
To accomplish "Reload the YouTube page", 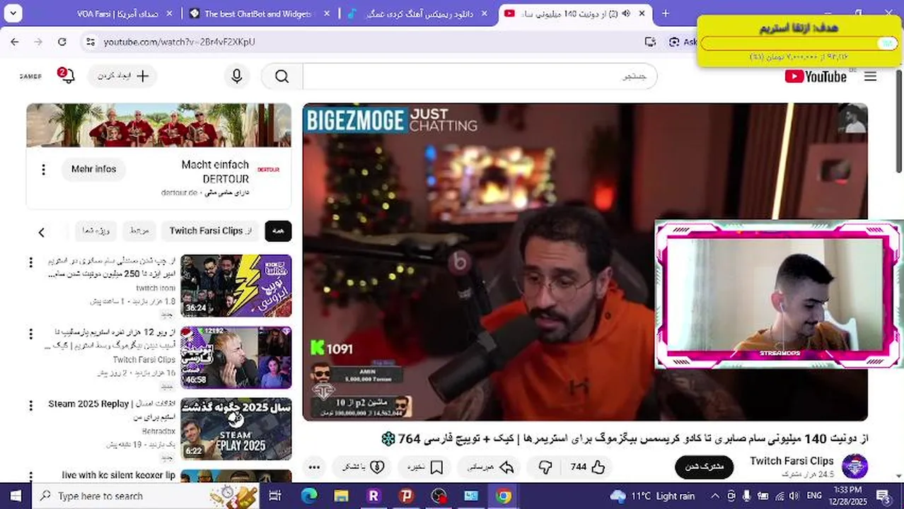I will point(62,42).
